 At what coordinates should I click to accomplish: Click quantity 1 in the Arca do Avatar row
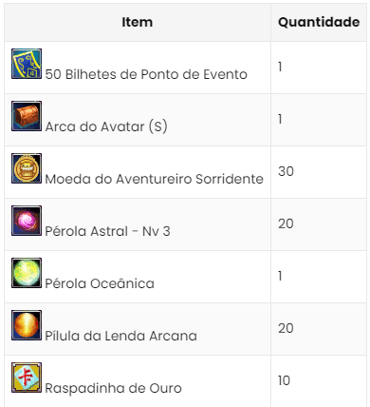click(x=280, y=119)
